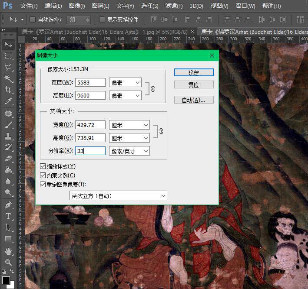Click the 分辨率(R) input field
This screenshot has height=289, width=308.
(x=90, y=151)
